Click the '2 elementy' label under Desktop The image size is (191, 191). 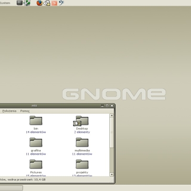[82, 132]
